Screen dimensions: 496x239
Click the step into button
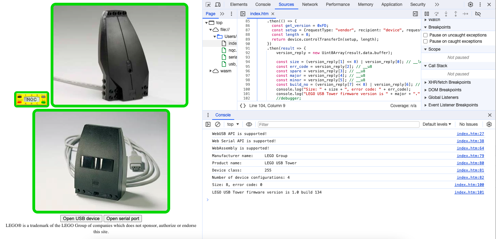(x=446, y=14)
